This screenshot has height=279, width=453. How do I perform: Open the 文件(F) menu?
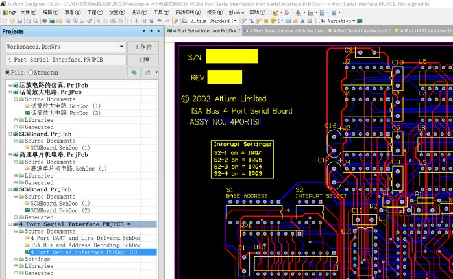(29, 13)
